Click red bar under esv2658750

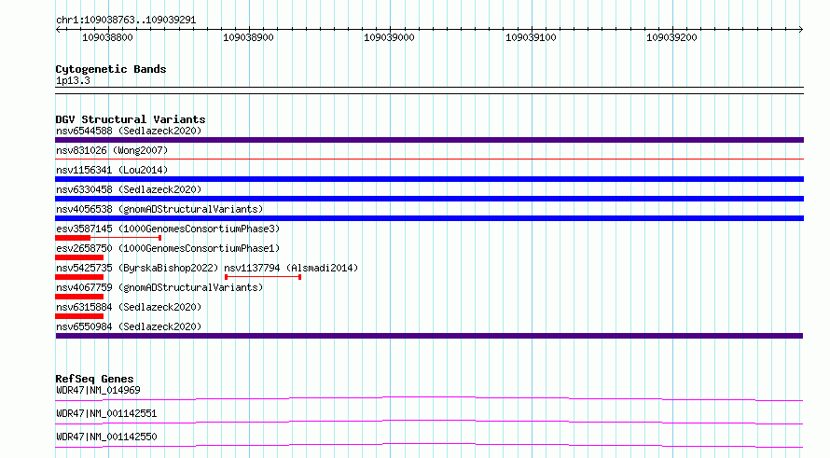coord(79,257)
